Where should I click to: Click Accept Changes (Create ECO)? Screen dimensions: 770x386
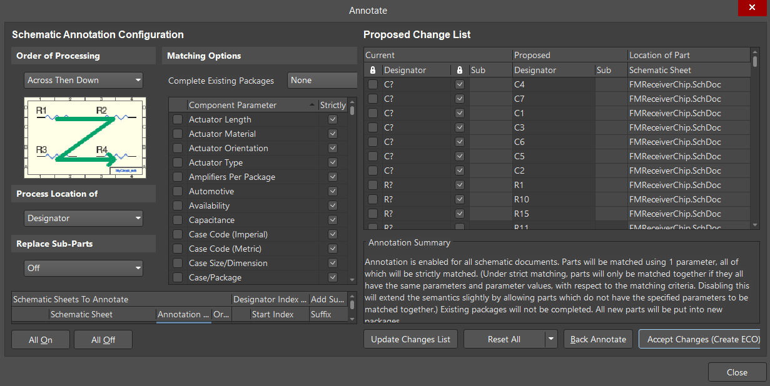701,339
